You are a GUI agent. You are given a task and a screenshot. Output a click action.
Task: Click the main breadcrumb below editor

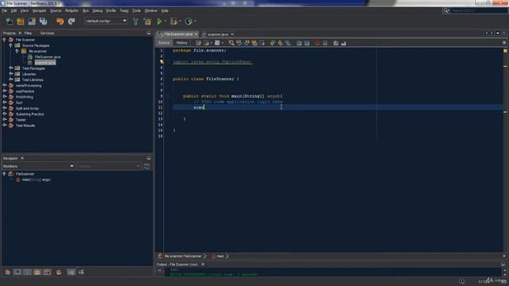(220, 256)
